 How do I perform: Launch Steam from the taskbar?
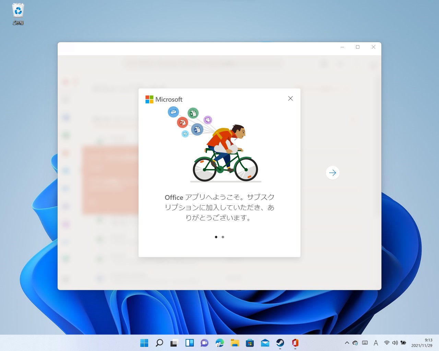click(280, 342)
